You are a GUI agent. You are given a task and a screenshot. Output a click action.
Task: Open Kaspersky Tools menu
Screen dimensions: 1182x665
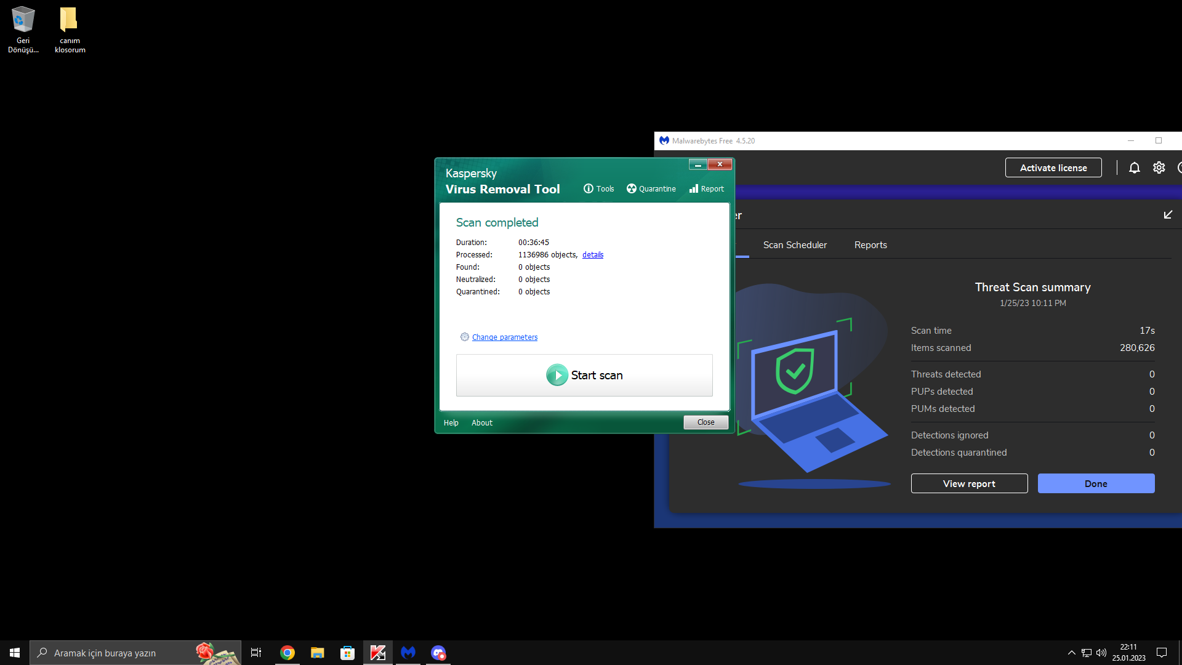tap(598, 189)
